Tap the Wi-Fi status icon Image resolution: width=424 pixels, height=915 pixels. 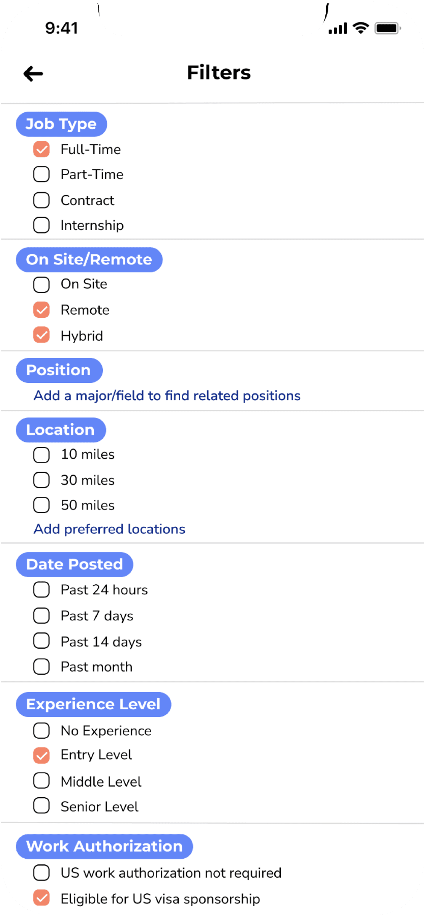360,28
